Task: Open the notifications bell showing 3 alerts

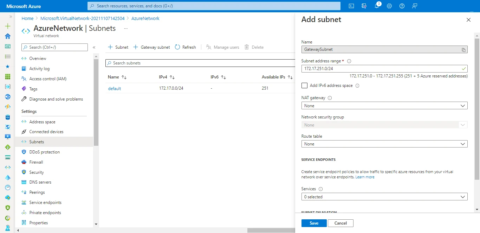Action: click(x=376, y=6)
